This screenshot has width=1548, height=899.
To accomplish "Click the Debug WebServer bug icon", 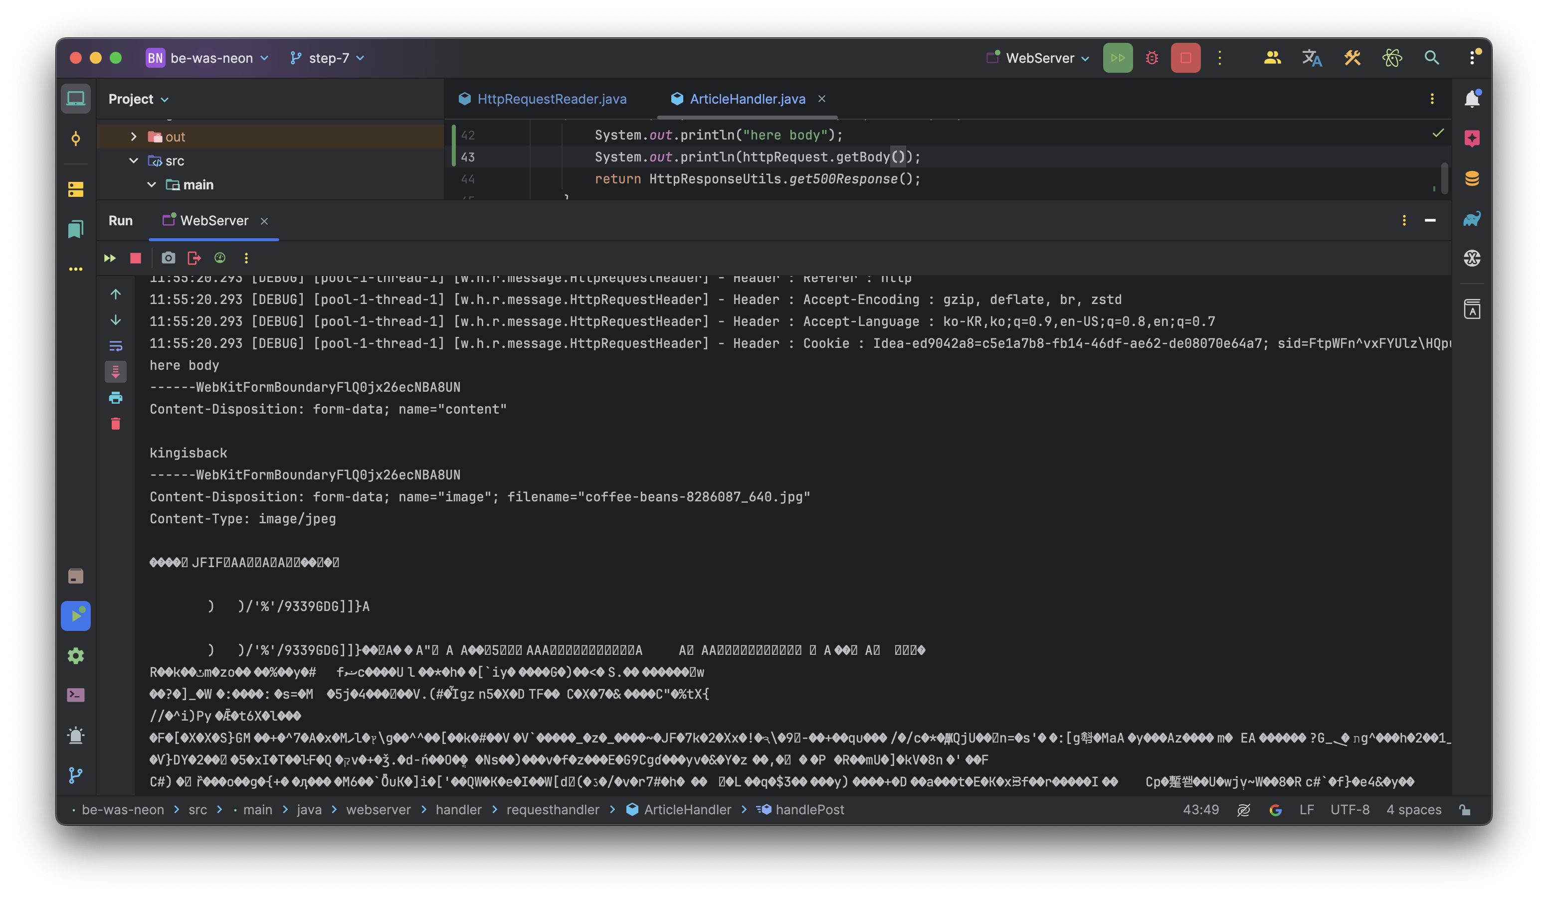I will pyautogui.click(x=1152, y=58).
